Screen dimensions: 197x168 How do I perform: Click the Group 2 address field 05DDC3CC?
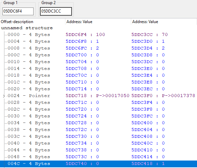56,11
